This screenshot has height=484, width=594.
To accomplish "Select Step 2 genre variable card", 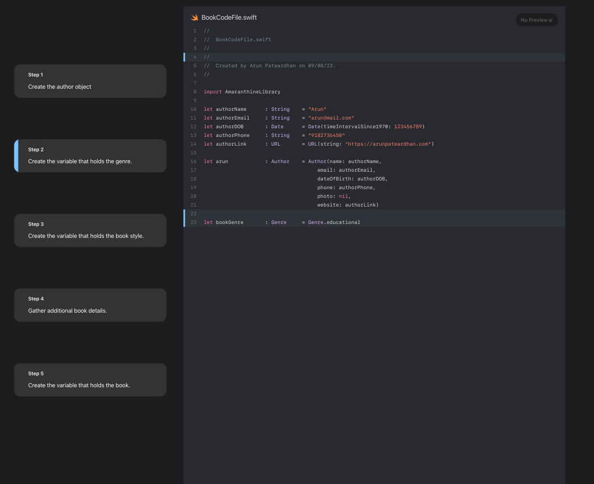I will (90, 156).
